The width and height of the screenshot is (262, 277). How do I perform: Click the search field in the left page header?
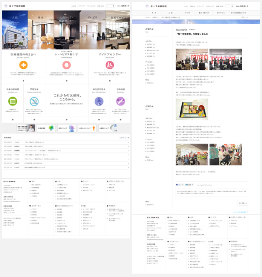tap(110, 6)
